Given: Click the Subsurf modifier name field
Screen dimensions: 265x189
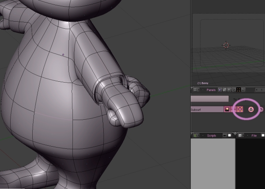Looking at the screenshot, I should [207, 110].
